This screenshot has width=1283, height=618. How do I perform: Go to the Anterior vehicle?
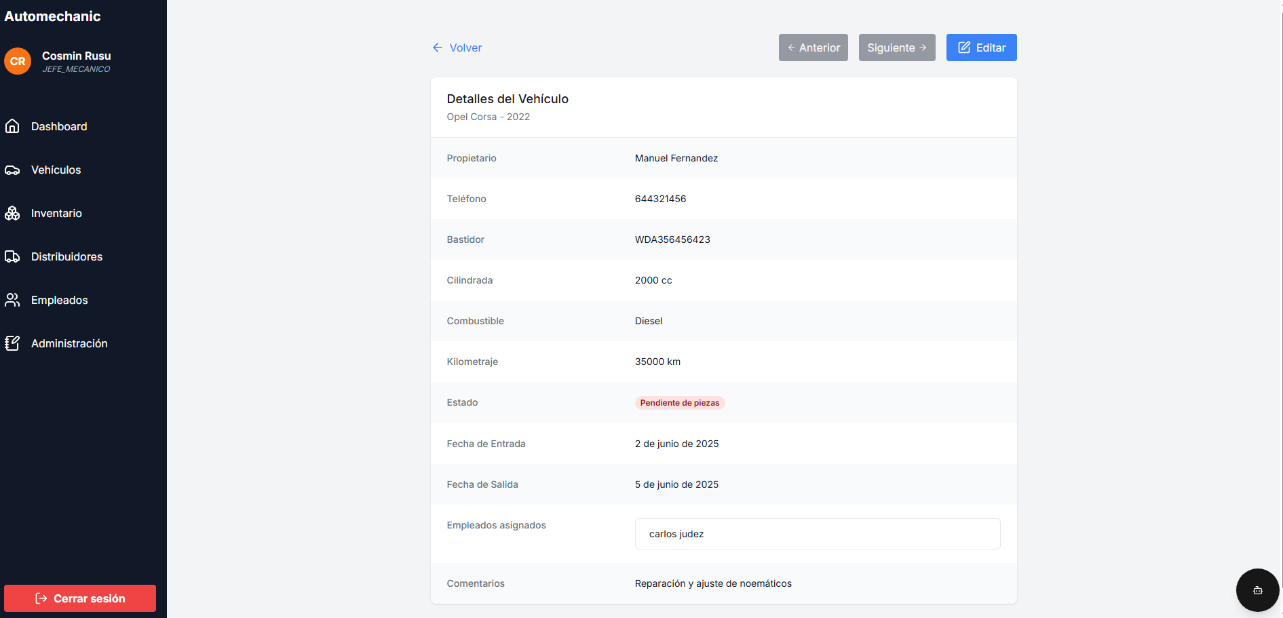813,47
